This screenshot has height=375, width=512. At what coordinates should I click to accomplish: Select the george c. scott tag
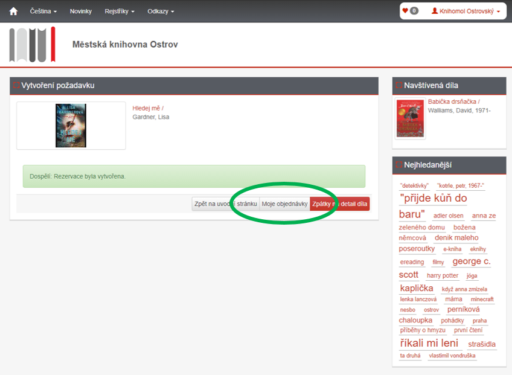pos(471,261)
